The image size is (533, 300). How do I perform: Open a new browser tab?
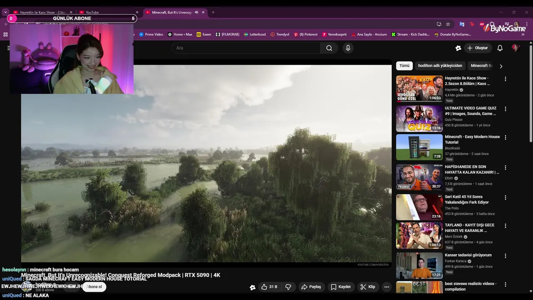pos(213,12)
